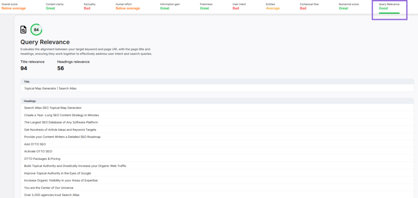Select the Human effort tab
This screenshot has height=198, width=418.
pyautogui.click(x=128, y=7)
